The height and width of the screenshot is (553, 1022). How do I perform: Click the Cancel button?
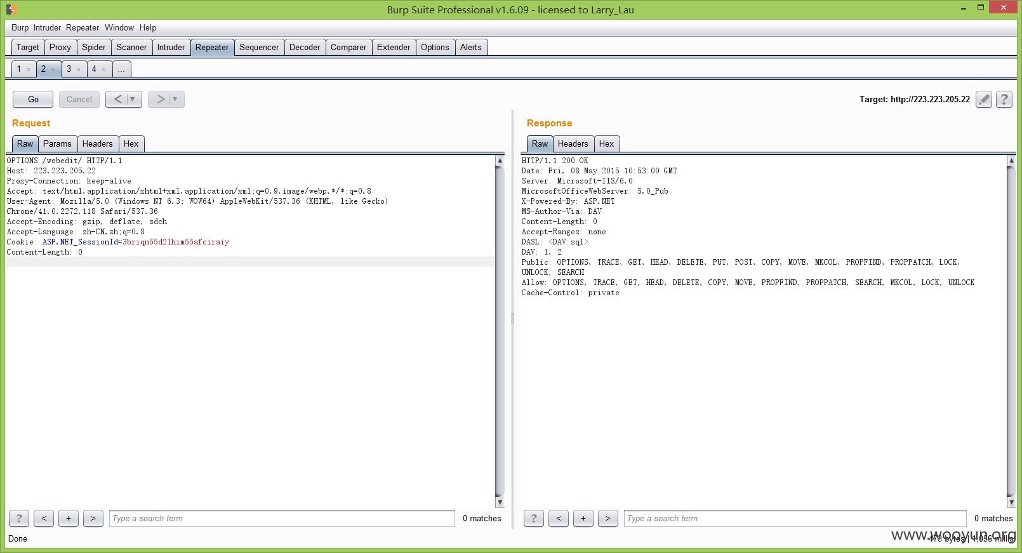coord(79,99)
